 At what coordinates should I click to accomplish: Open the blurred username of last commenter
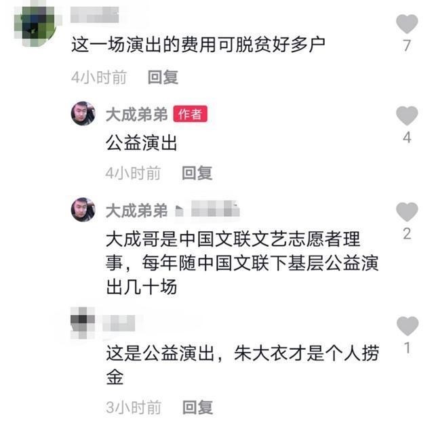click(119, 323)
